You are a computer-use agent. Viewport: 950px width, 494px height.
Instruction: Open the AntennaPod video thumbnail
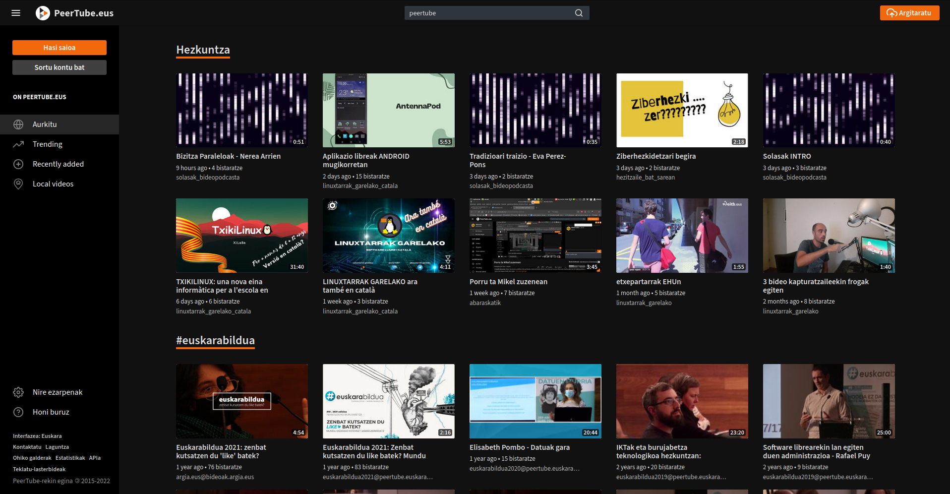[x=389, y=110]
